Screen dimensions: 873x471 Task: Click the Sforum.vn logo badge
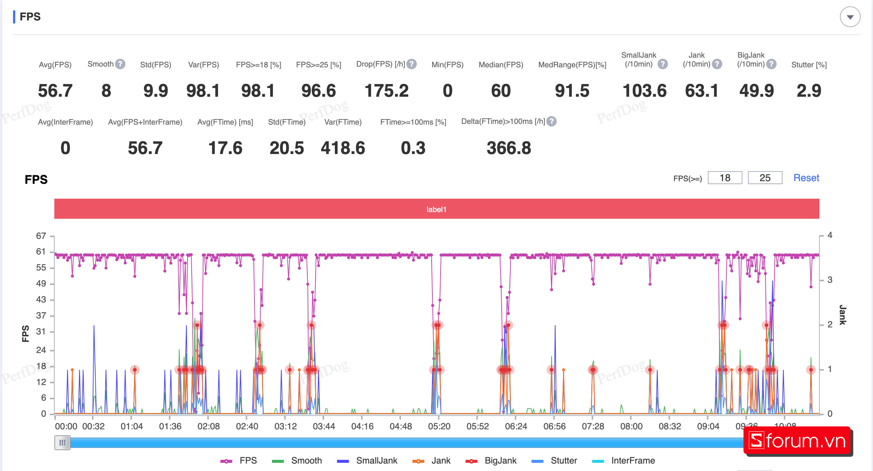[x=797, y=441]
